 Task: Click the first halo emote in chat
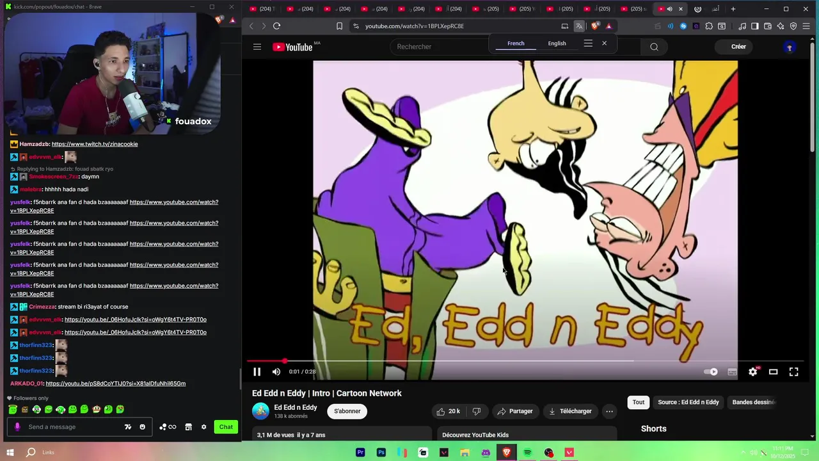[13, 409]
